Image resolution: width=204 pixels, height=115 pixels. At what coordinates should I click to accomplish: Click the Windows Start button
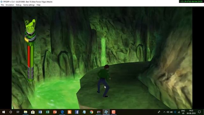4,112
